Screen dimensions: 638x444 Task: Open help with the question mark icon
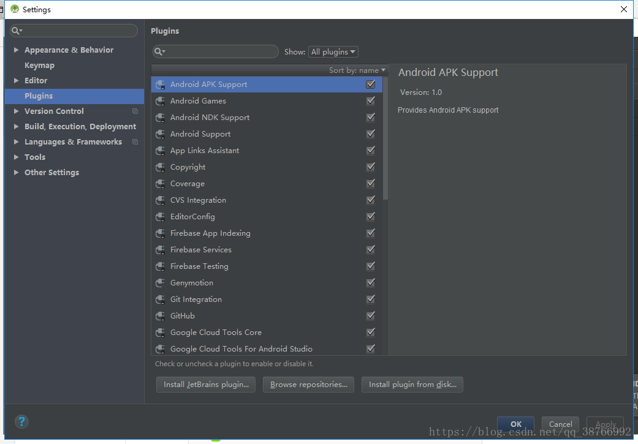pos(21,421)
